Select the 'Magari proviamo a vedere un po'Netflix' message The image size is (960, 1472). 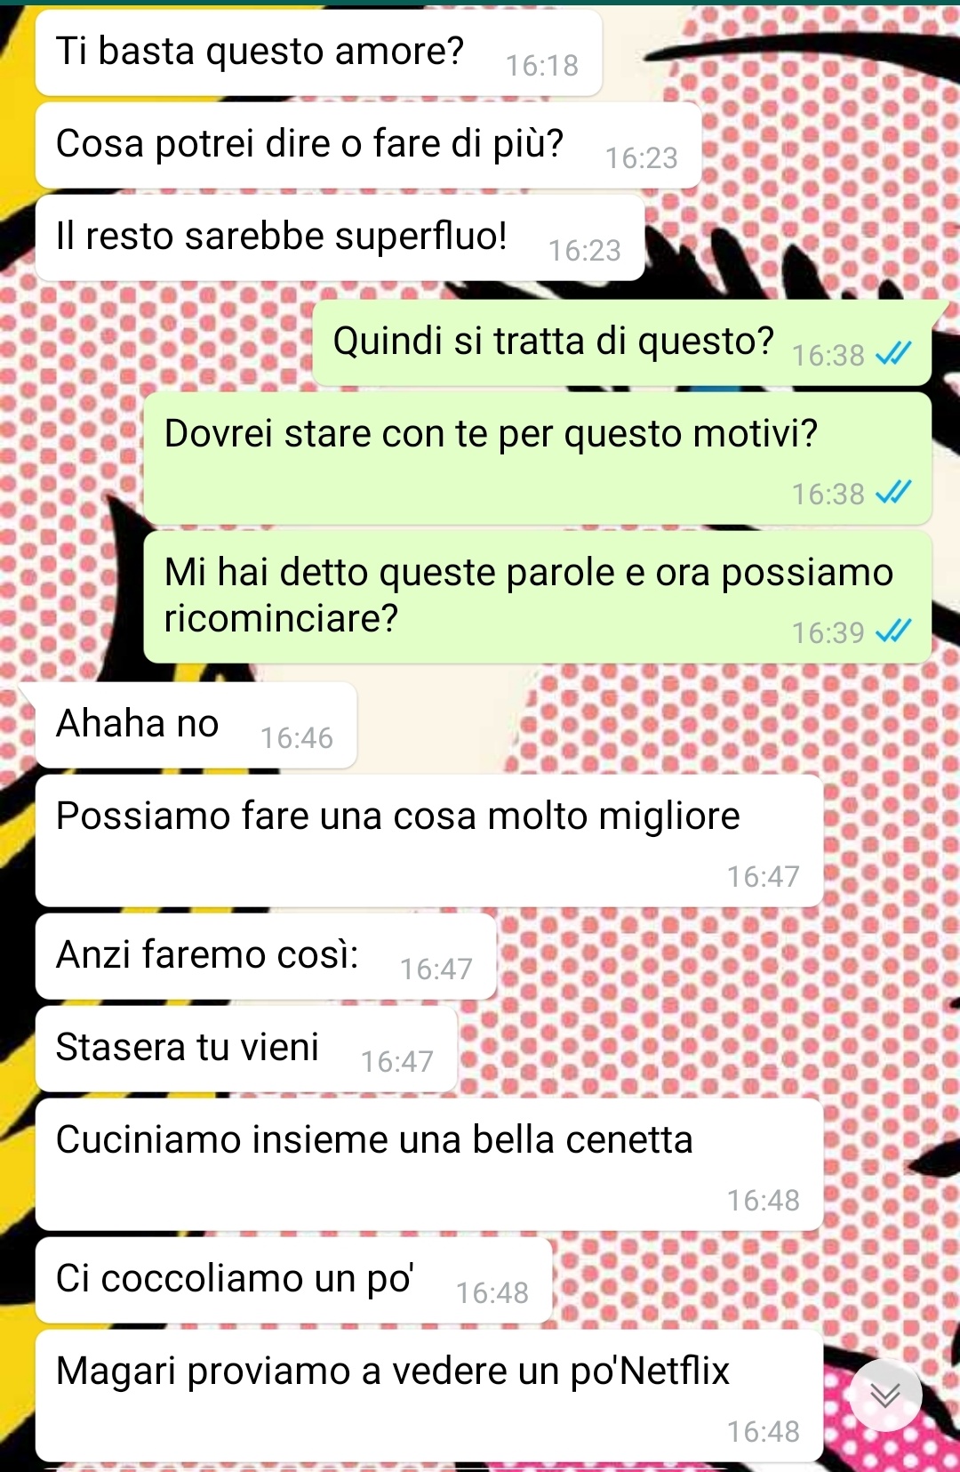(x=429, y=1396)
